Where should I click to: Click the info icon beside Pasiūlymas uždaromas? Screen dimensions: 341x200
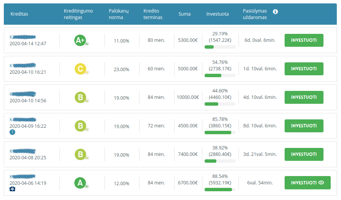pyautogui.click(x=275, y=11)
